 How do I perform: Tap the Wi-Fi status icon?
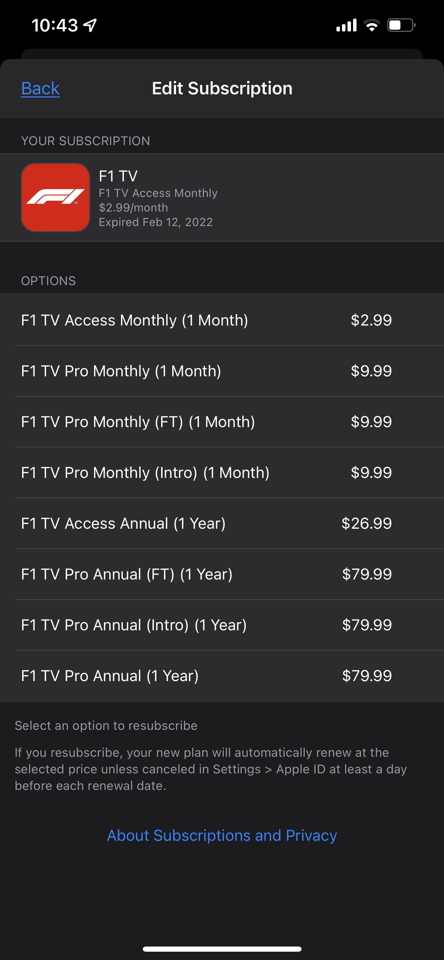(371, 25)
